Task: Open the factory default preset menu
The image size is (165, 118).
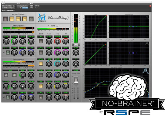Action: click(22, 6)
